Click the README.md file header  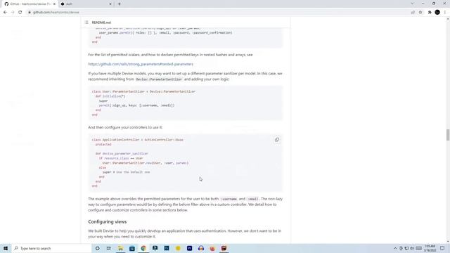pos(101,22)
